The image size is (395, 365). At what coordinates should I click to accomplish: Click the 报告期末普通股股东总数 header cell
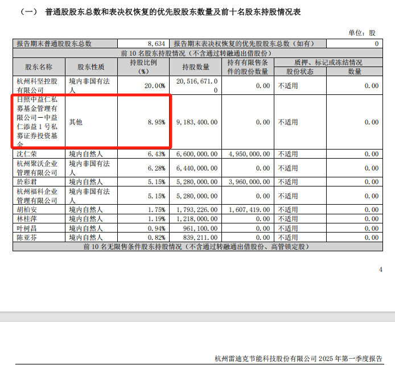[x=65, y=44]
